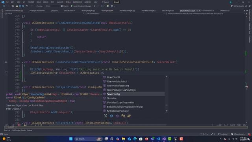Open Unreal Engine taskbar icon
The width and height of the screenshot is (252, 142).
tap(175, 139)
